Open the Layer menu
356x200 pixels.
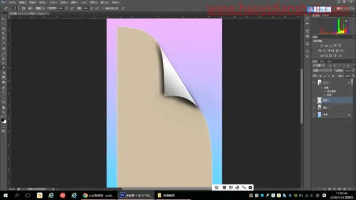tap(43, 3)
